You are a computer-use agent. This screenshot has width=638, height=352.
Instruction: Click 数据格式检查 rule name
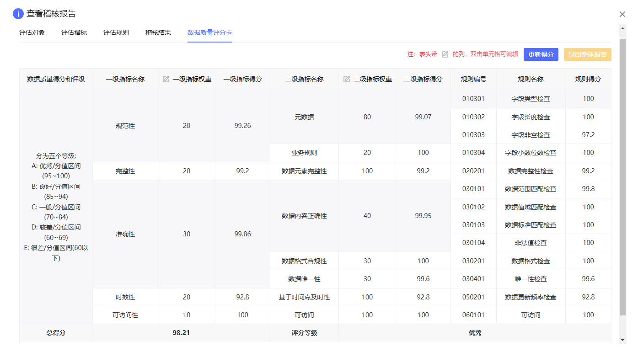531,261
